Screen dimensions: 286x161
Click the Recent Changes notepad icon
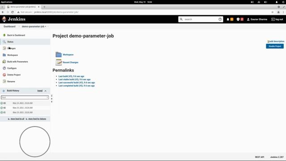pyautogui.click(x=59, y=62)
